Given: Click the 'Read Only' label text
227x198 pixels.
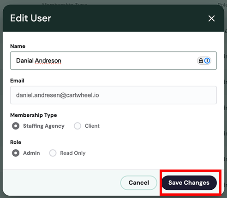Looking at the screenshot, I should [x=73, y=153].
